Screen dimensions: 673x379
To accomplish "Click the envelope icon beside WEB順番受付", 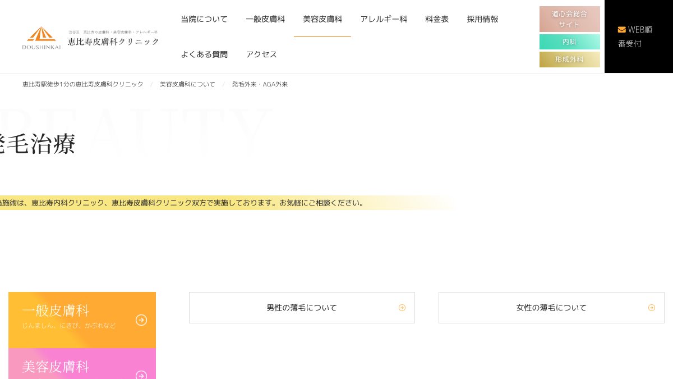I will pos(621,30).
